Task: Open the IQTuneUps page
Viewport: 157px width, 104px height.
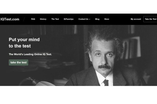Action: click(68, 19)
